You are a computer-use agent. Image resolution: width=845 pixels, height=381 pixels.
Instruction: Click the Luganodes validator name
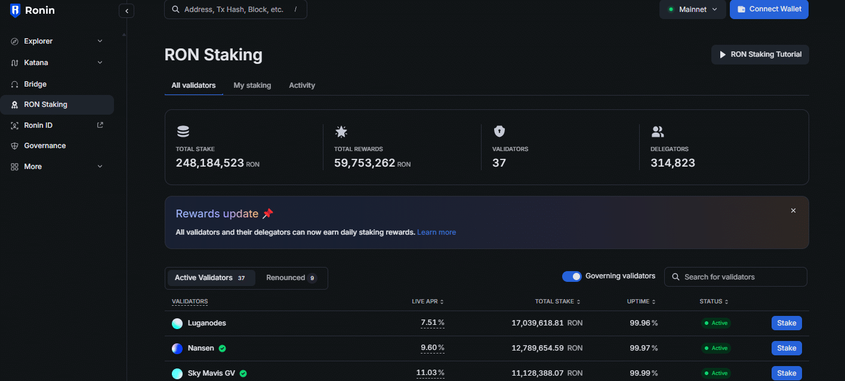click(x=207, y=323)
